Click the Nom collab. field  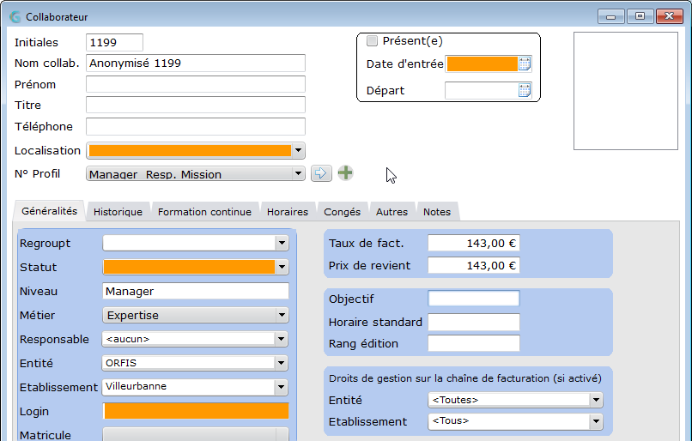pos(196,63)
